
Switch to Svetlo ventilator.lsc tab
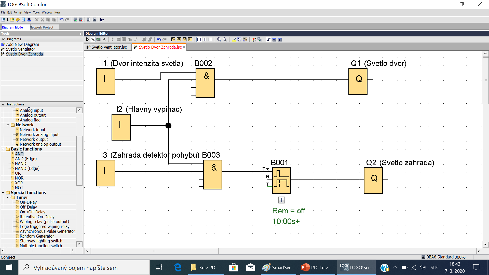[x=109, y=47]
